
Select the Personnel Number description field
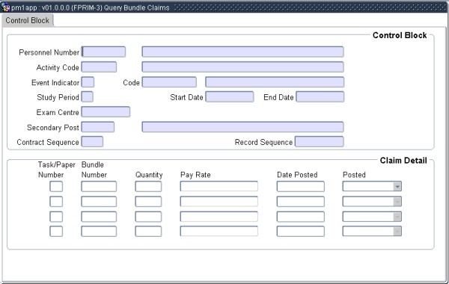(242, 52)
